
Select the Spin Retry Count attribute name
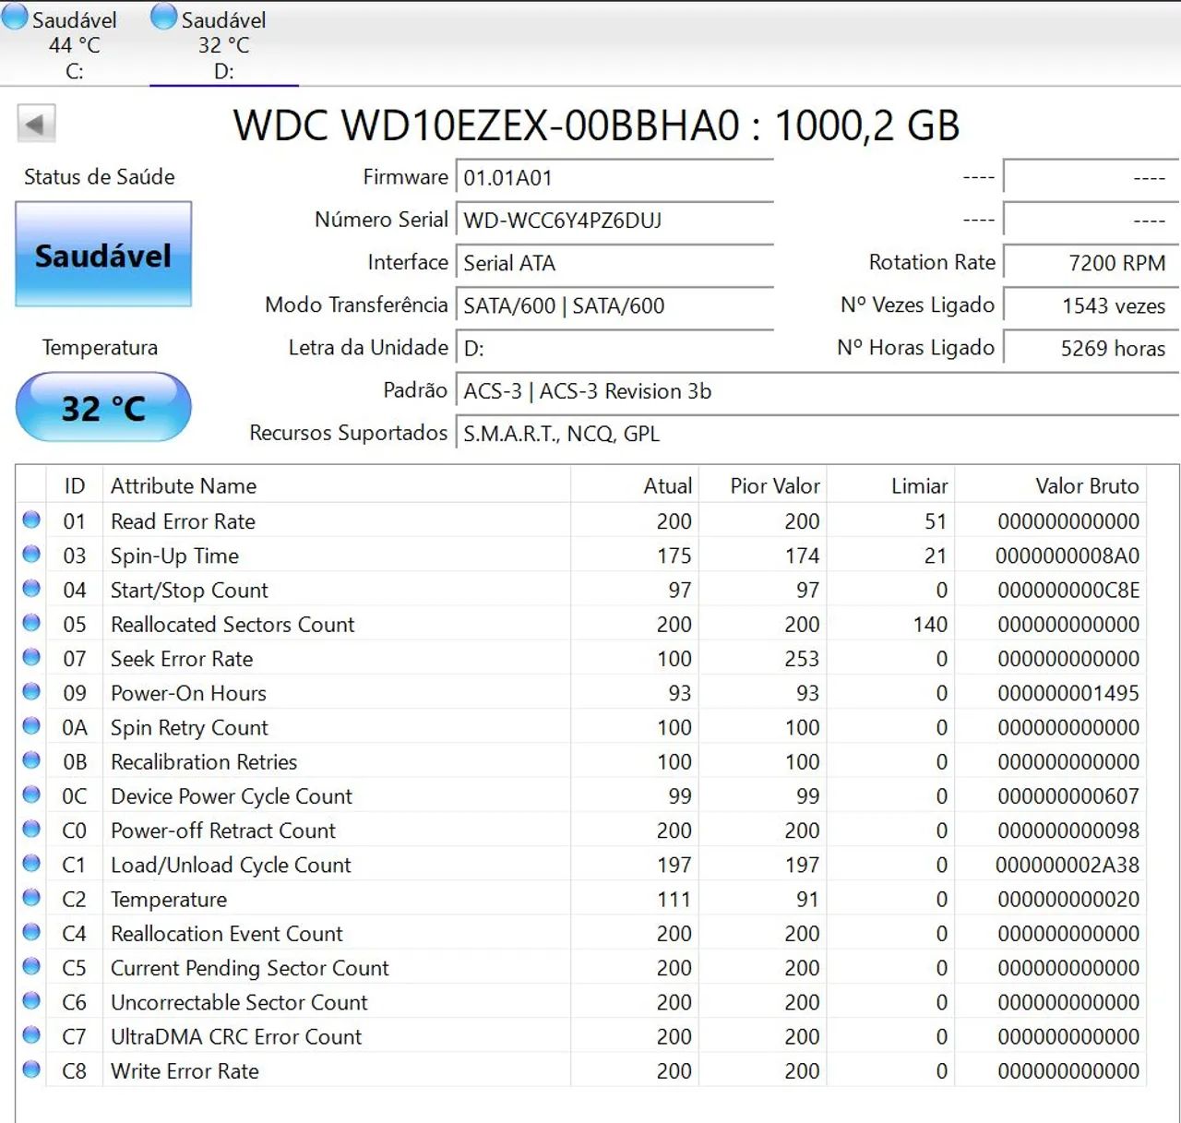click(189, 727)
